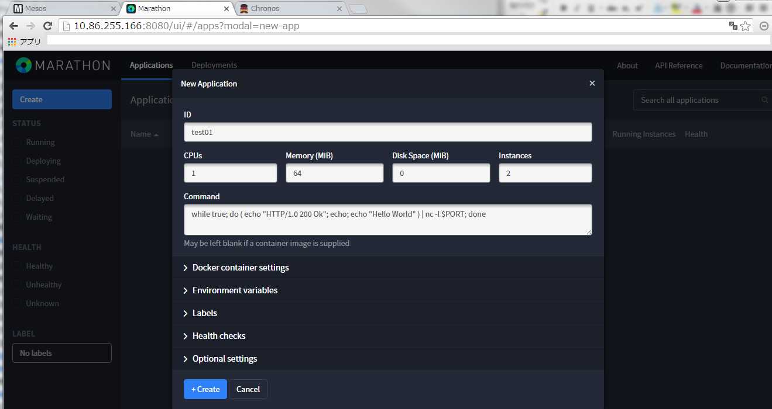Click the Name column sort arrow
Viewport: 772px width, 409px height.
[156, 134]
